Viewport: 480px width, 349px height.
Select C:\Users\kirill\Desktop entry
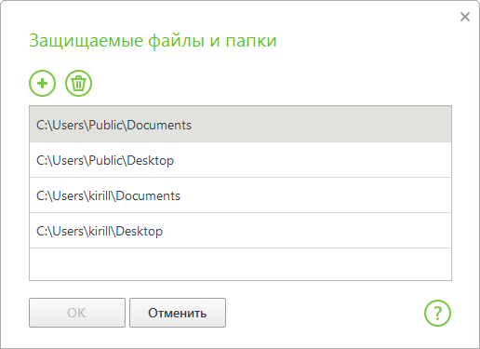pyautogui.click(x=240, y=231)
